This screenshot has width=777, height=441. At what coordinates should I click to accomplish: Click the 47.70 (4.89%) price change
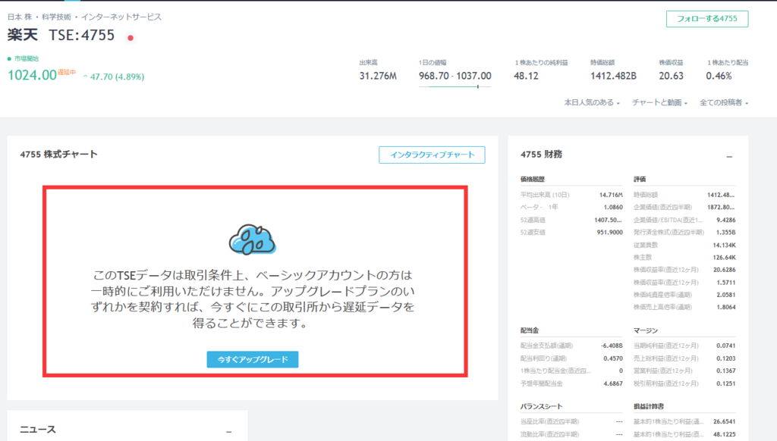click(x=117, y=77)
